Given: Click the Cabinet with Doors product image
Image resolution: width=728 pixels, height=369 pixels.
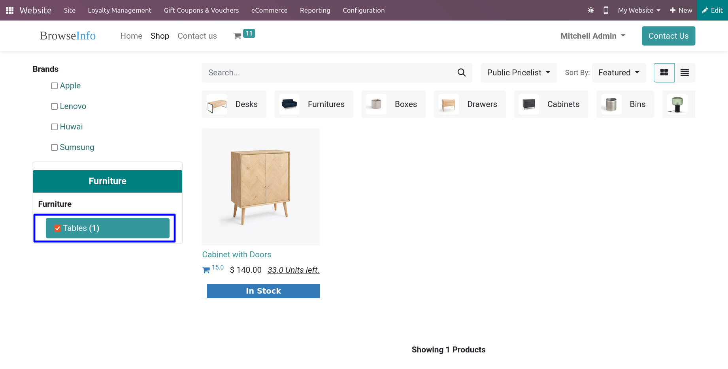Looking at the screenshot, I should (260, 187).
